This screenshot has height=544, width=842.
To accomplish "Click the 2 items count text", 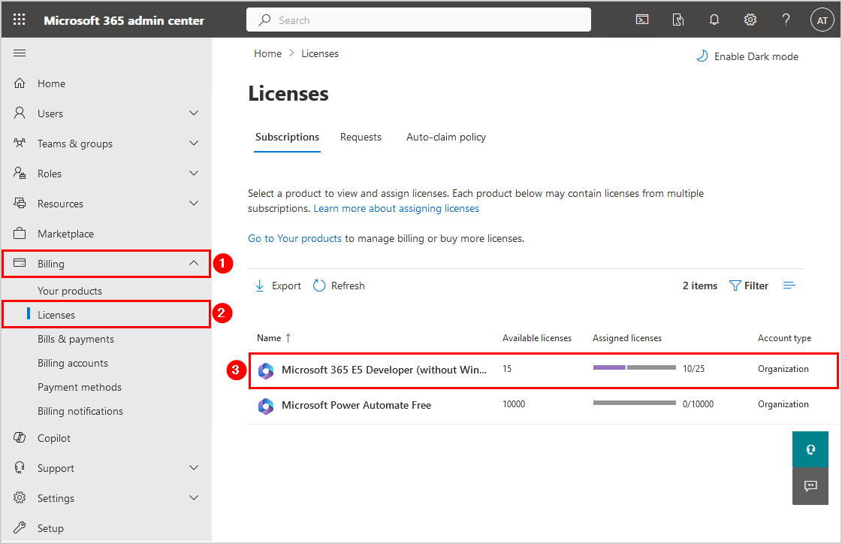I will 700,286.
